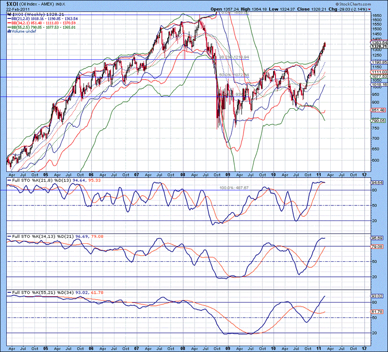
Task: Click the green 790.05 price axis tag
Action: click(x=378, y=120)
